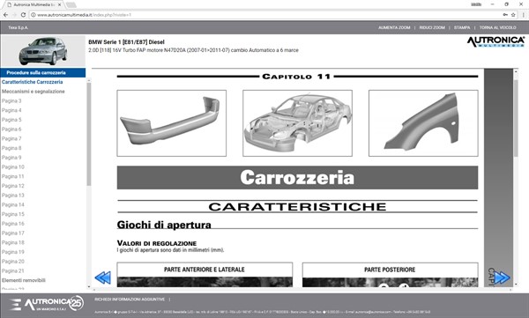Viewport: 529px width, 318px height.
Task: Click RIDUCI ZOOM in the top bar
Action: (x=432, y=27)
